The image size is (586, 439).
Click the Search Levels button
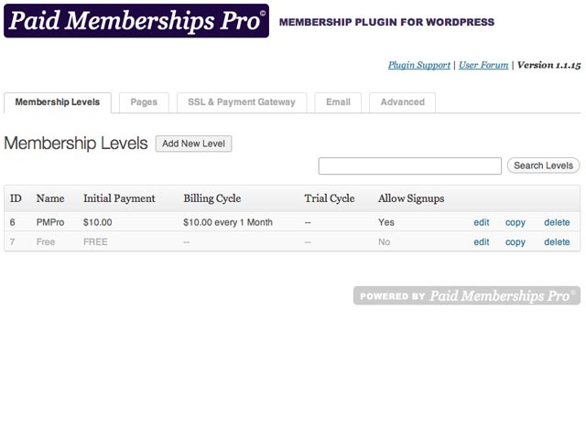543,166
